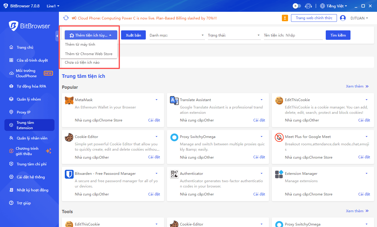Choose Thêm từ Chrome Web Store
The image size is (377, 227).
[88, 54]
